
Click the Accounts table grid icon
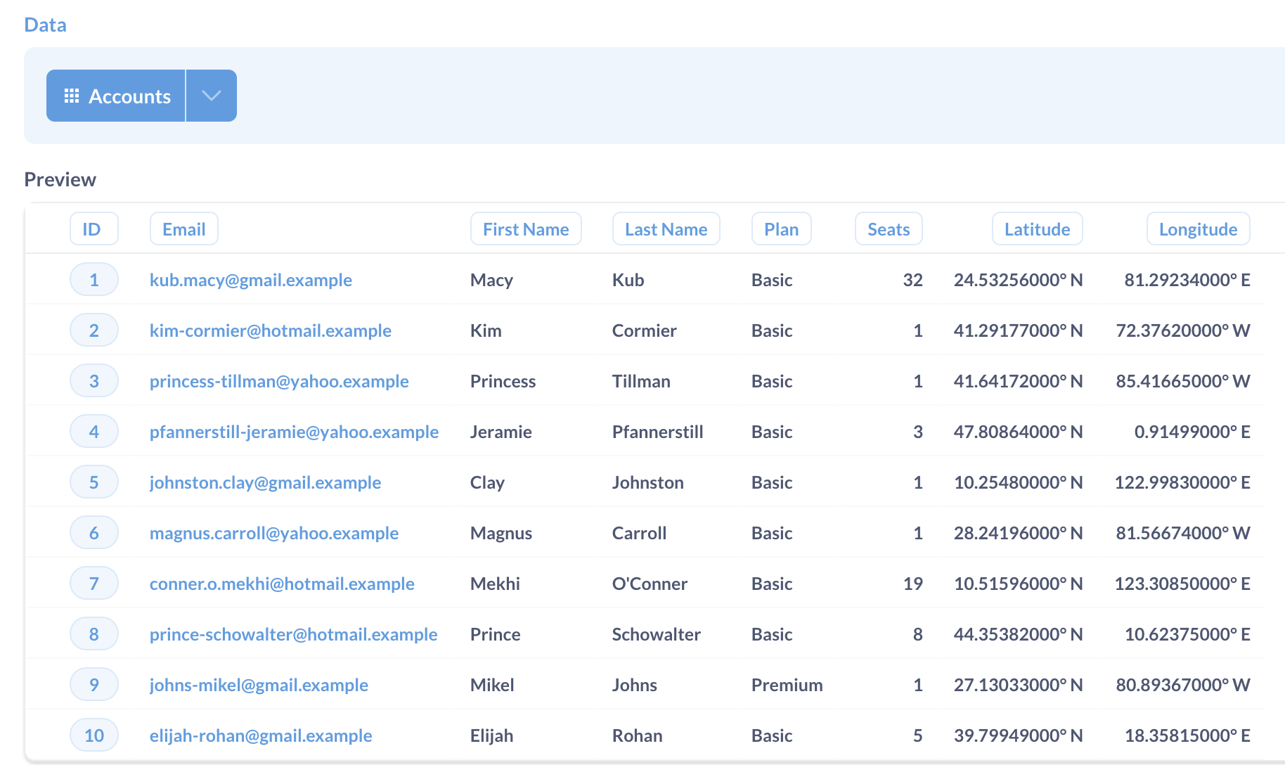pyautogui.click(x=71, y=96)
